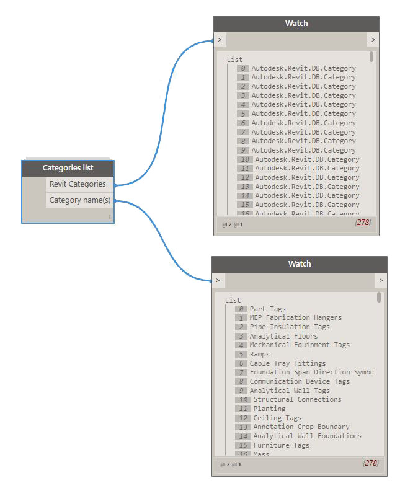Select the Part Tags list item

click(267, 309)
